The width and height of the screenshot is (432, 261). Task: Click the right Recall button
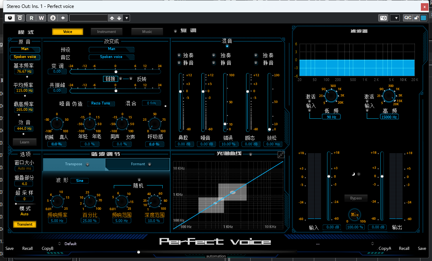(x=404, y=248)
